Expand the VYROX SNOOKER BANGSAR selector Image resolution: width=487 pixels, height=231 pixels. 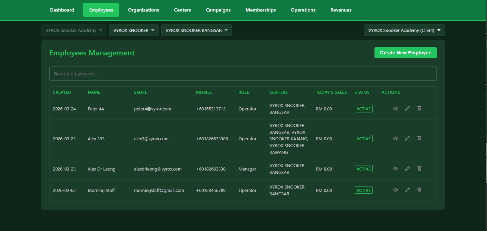tap(196, 30)
